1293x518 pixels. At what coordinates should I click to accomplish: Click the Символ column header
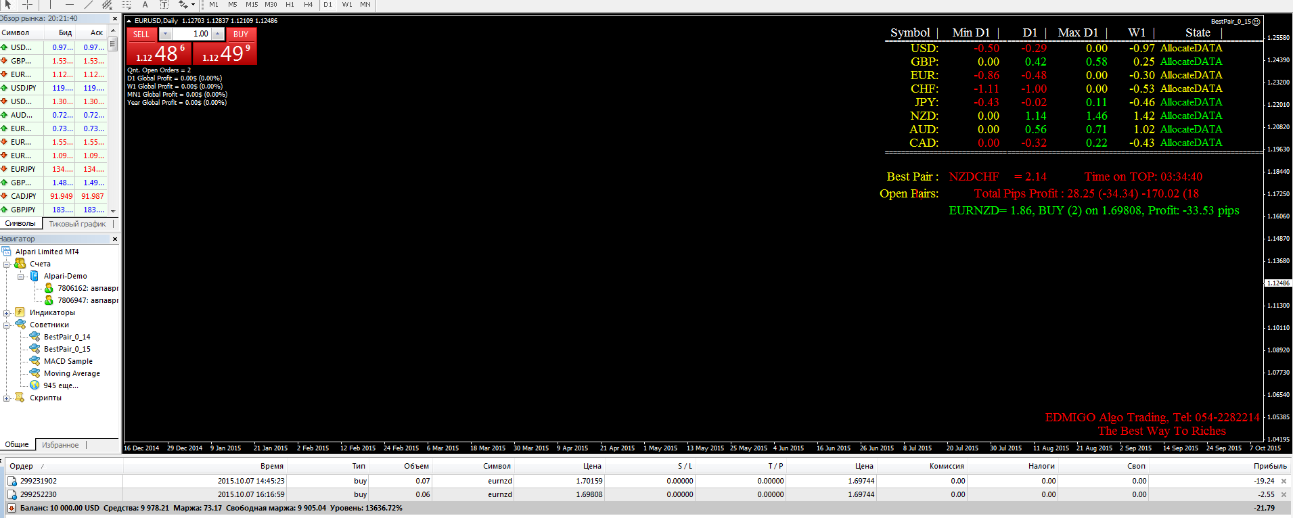22,32
